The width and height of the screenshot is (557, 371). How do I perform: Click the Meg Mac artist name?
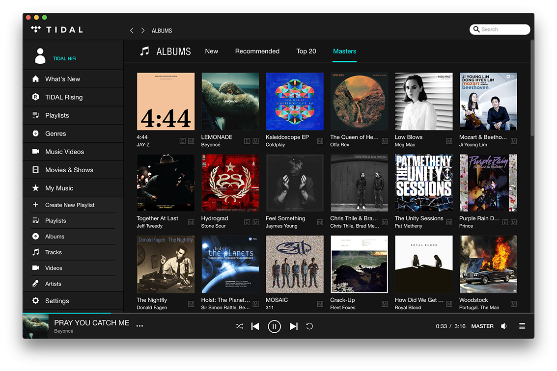[405, 144]
